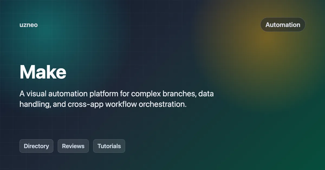
Task: Click the description starting 'A visual automation platform'
Action: pyautogui.click(x=116, y=99)
